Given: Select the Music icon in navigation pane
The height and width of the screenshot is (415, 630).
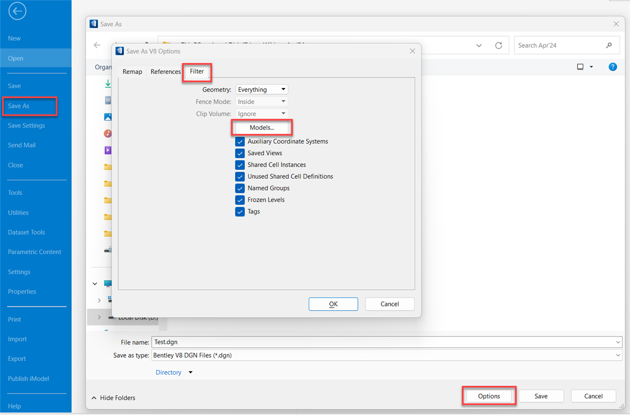Looking at the screenshot, I should [108, 134].
